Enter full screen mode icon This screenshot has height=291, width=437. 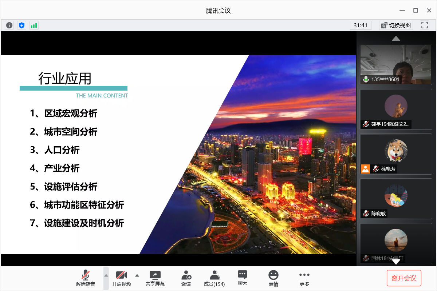(424, 25)
